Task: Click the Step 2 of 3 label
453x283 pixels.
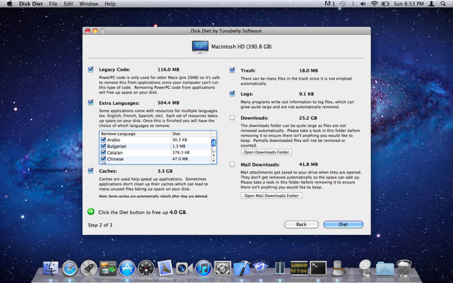Action: coord(100,225)
